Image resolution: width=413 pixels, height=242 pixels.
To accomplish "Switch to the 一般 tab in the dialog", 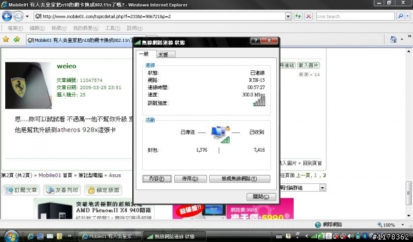I will [x=144, y=54].
